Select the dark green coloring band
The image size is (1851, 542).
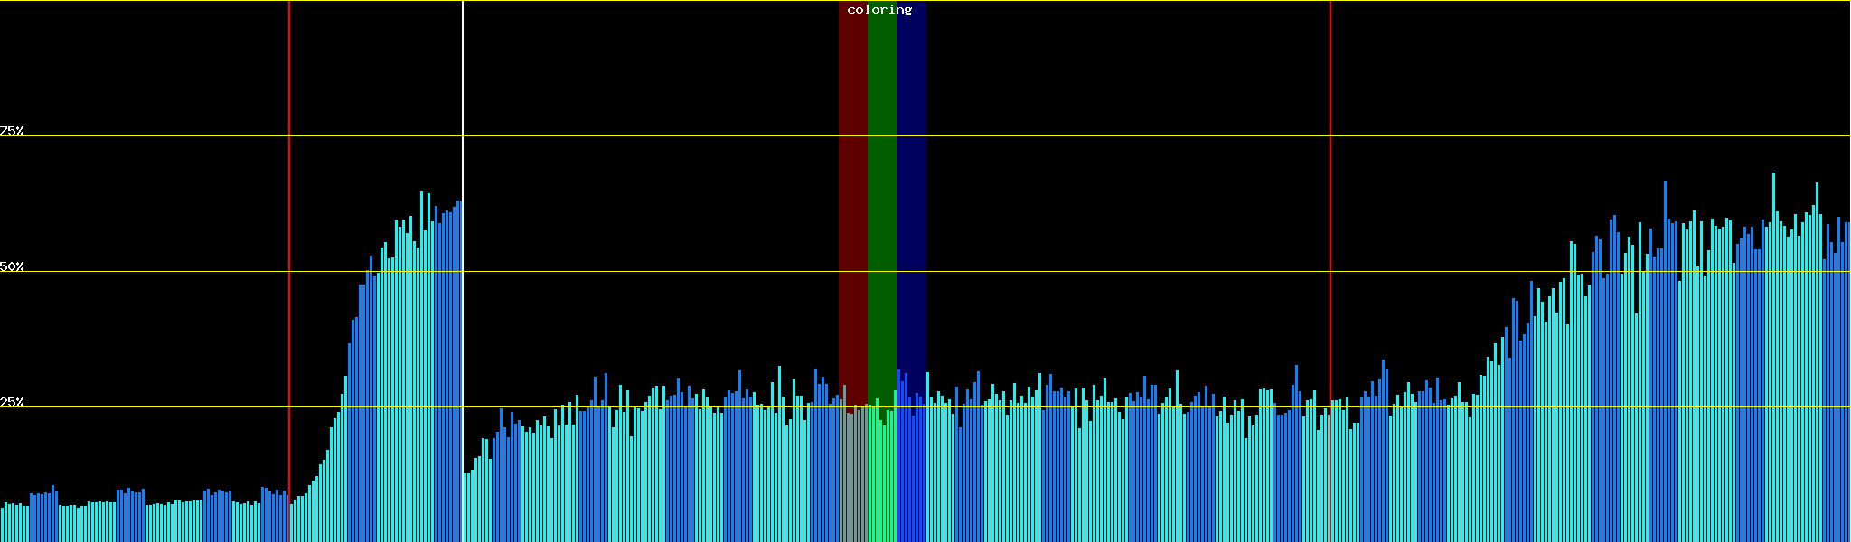point(881,181)
